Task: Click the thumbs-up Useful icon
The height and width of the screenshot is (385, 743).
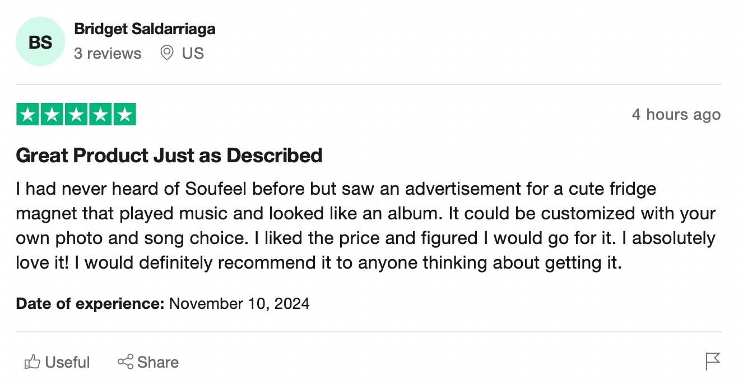Action: [32, 363]
